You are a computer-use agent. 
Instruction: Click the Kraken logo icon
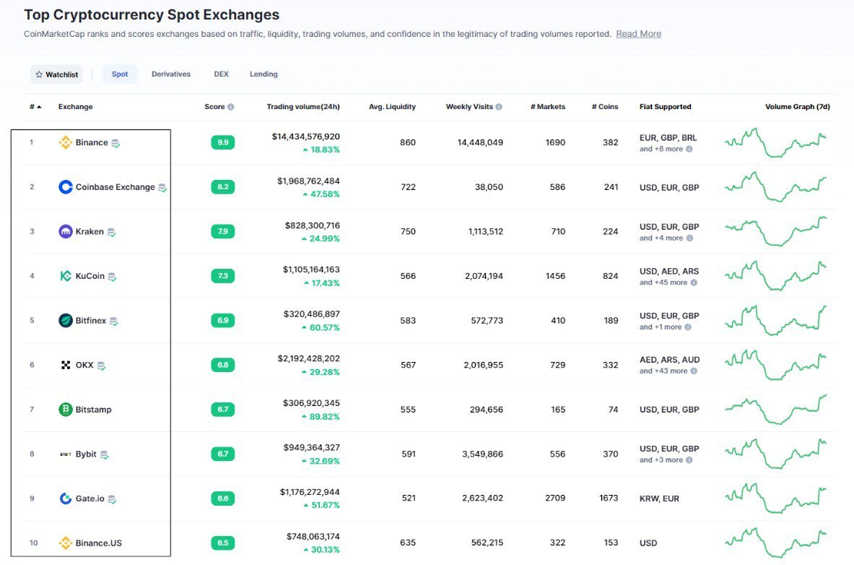pyautogui.click(x=66, y=231)
